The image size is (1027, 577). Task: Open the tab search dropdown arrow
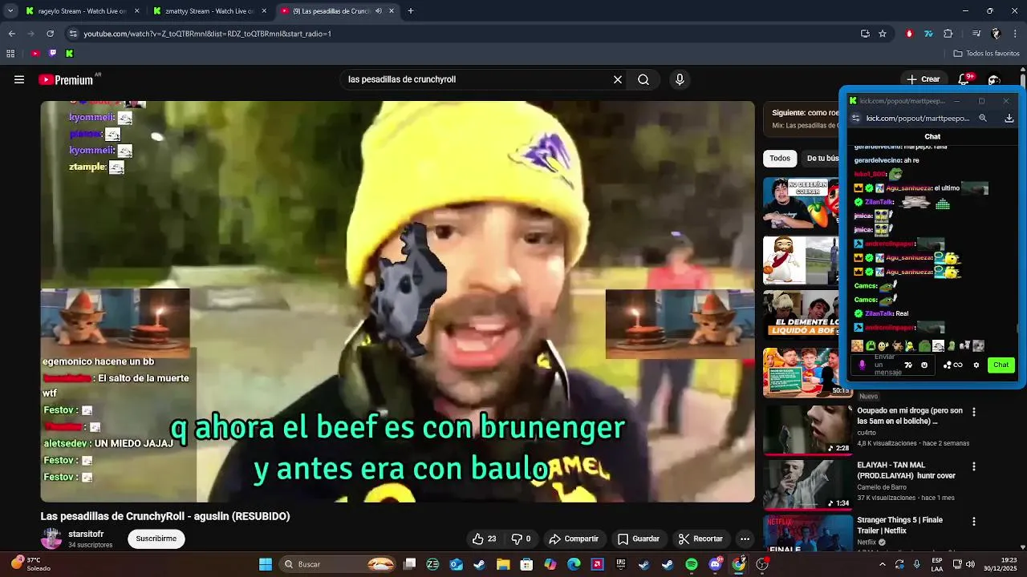pyautogui.click(x=9, y=11)
